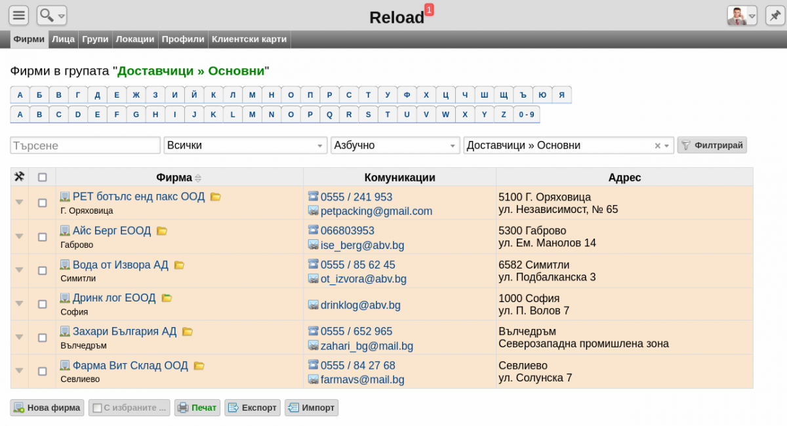
Task: Click email icon beside farmavs@mail.bg
Action: point(313,379)
